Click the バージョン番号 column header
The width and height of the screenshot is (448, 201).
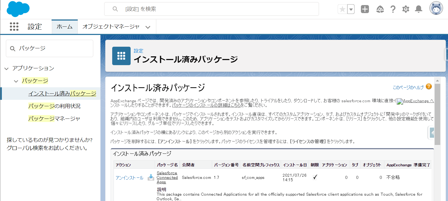click(226, 165)
